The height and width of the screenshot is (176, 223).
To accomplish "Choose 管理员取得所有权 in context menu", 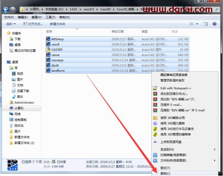I will click(x=173, y=81).
